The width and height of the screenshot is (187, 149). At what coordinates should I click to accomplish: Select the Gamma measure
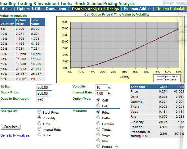tap(98, 123)
